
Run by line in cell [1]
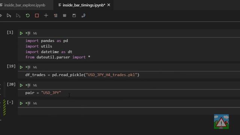(x=28, y=33)
